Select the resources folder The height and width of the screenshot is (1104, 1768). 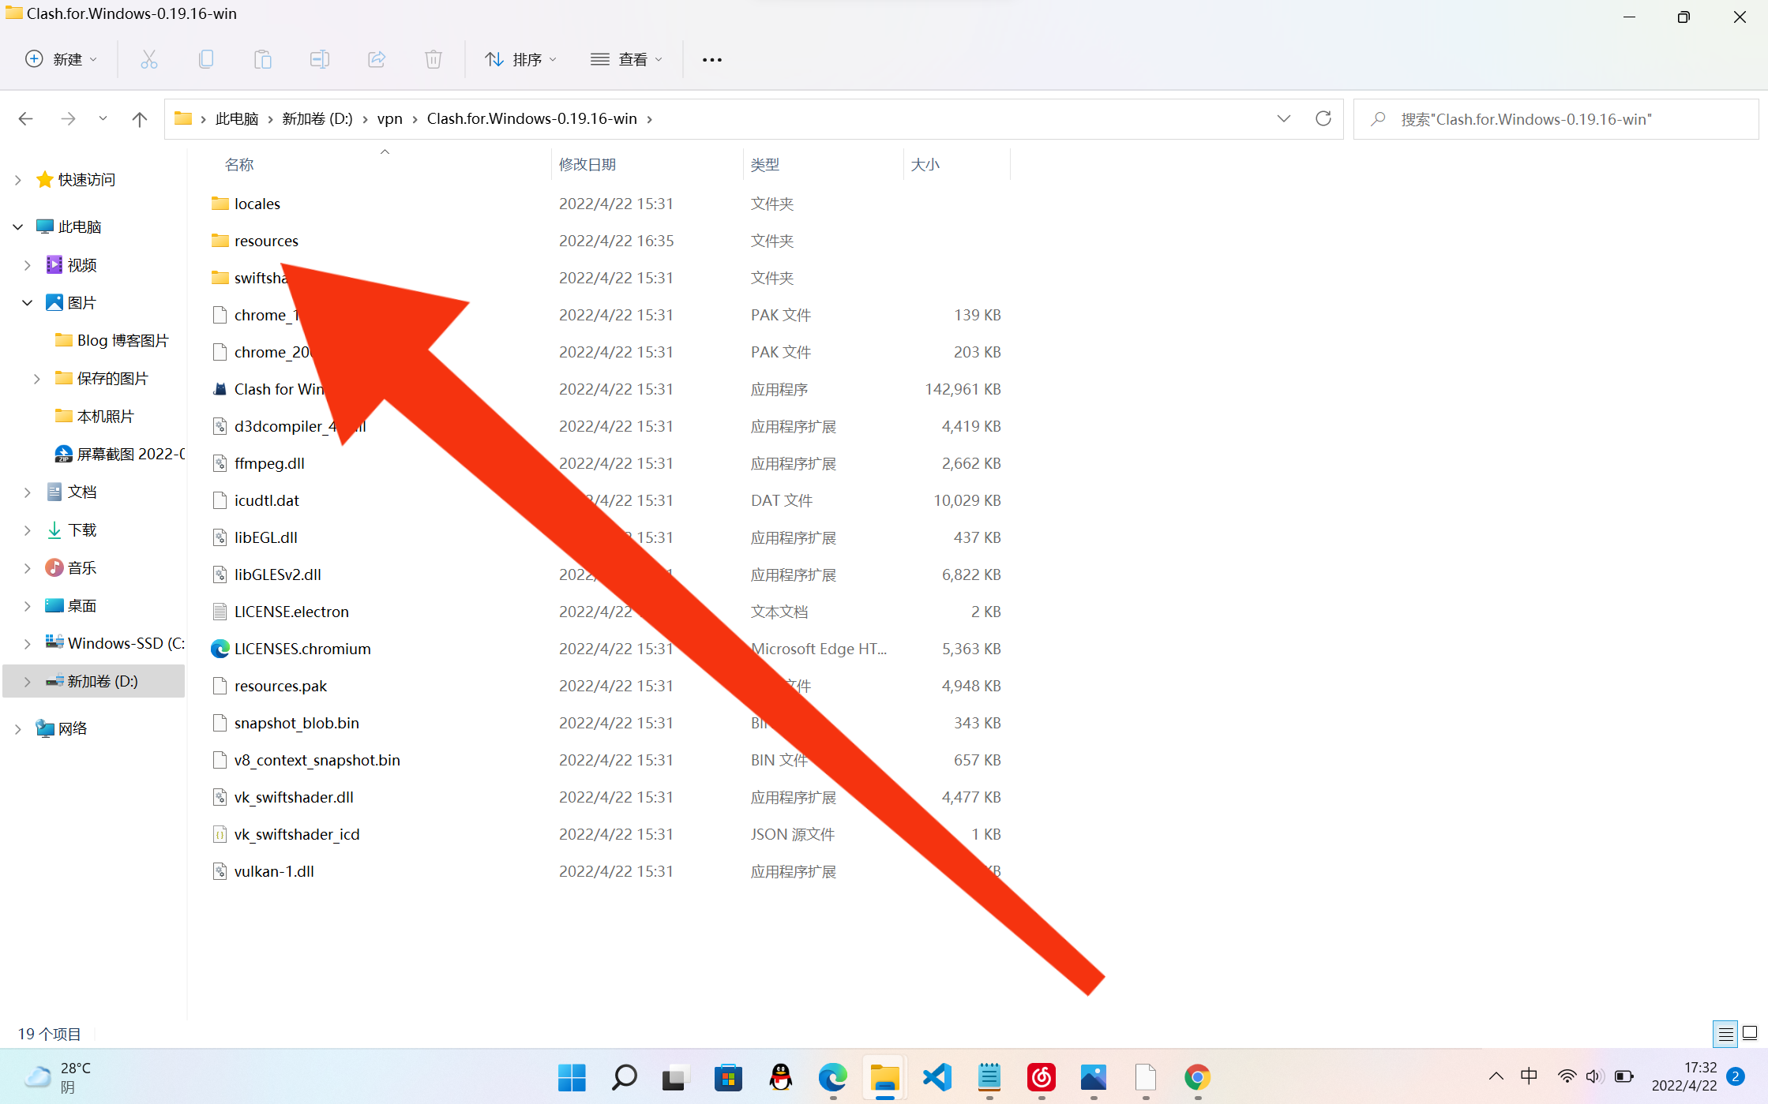[x=266, y=241]
